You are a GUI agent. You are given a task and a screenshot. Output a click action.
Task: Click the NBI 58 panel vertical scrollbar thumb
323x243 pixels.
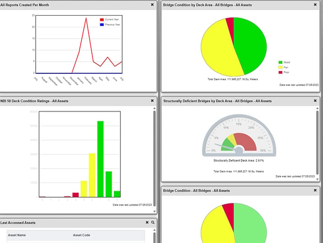coord(155,158)
